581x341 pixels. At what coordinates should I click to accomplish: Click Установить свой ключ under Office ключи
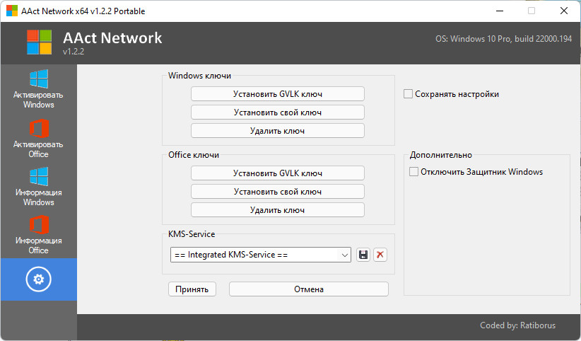(x=277, y=192)
